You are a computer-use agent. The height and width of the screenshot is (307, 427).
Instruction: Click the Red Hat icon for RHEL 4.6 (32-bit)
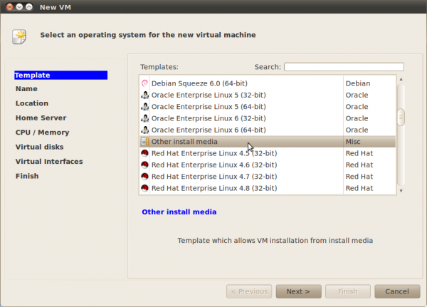click(x=144, y=165)
